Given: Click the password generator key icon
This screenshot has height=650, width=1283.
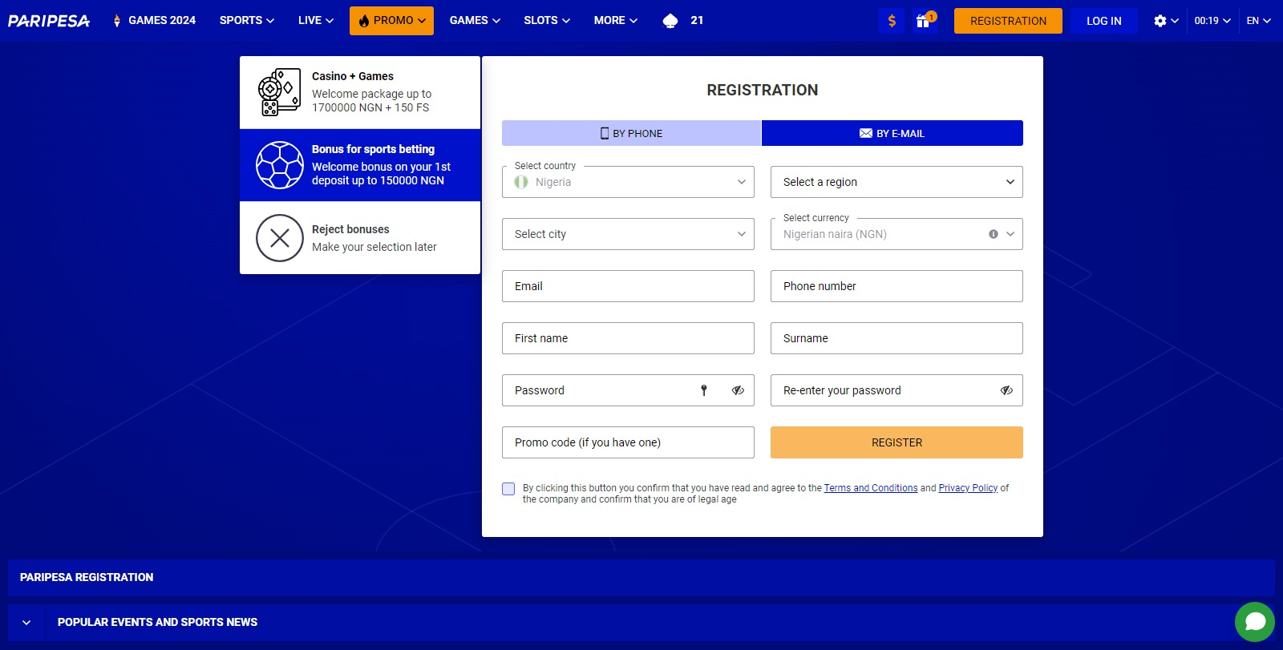Looking at the screenshot, I should point(704,390).
